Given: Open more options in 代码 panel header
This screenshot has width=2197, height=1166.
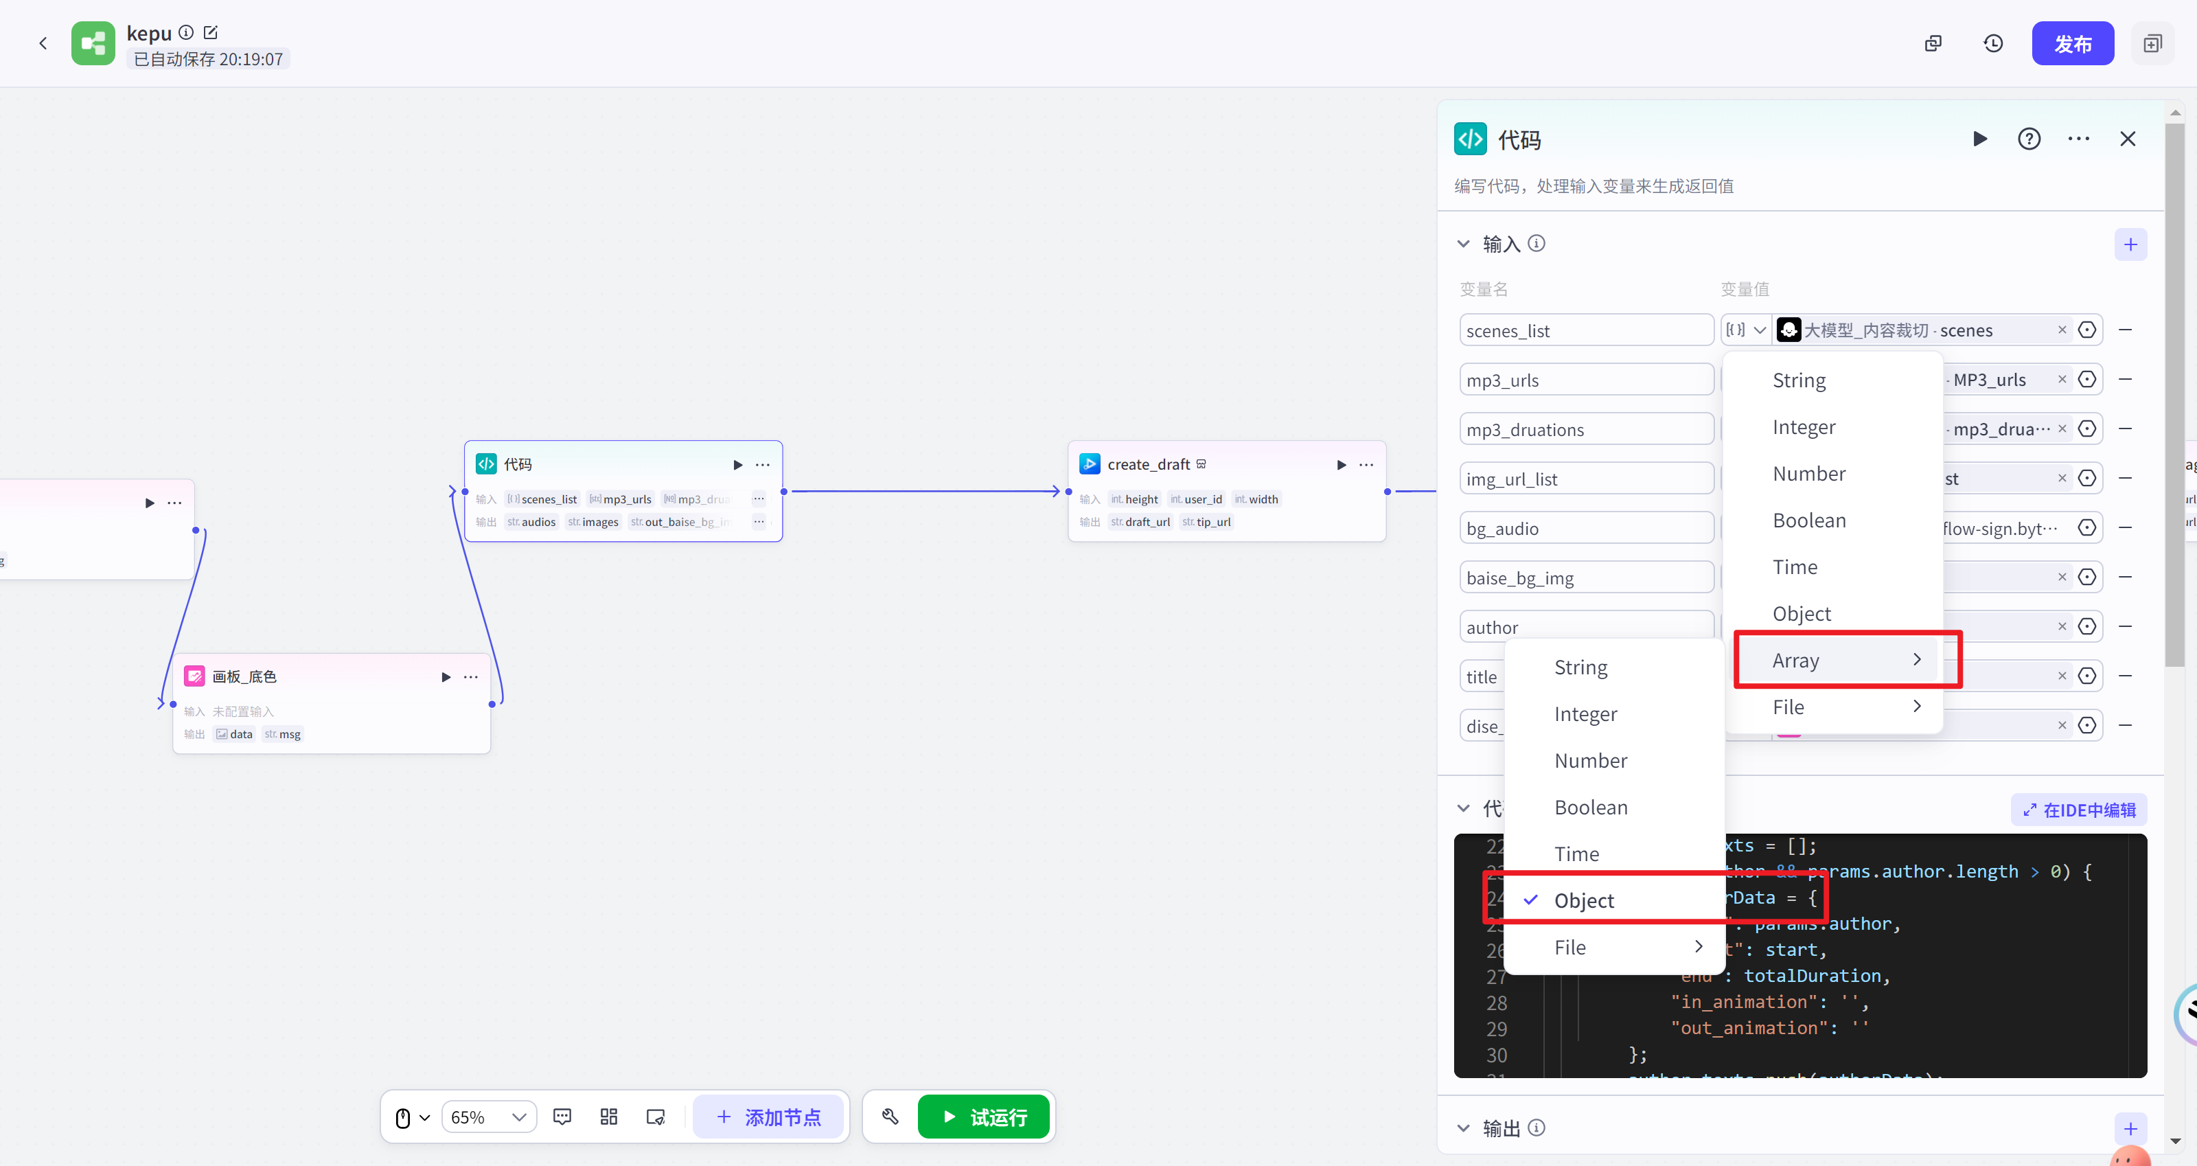Looking at the screenshot, I should [2078, 139].
